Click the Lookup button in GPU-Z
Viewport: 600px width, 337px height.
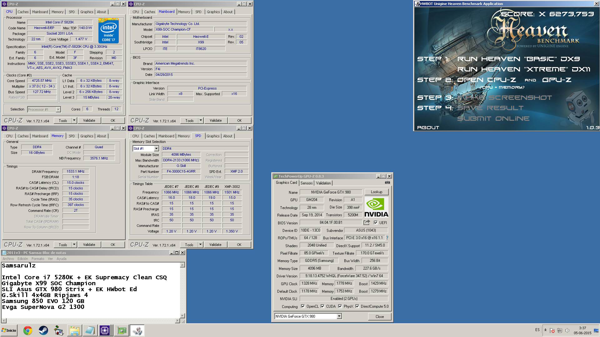point(376,192)
